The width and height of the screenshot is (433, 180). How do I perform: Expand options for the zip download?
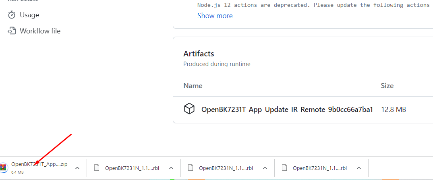(77, 168)
